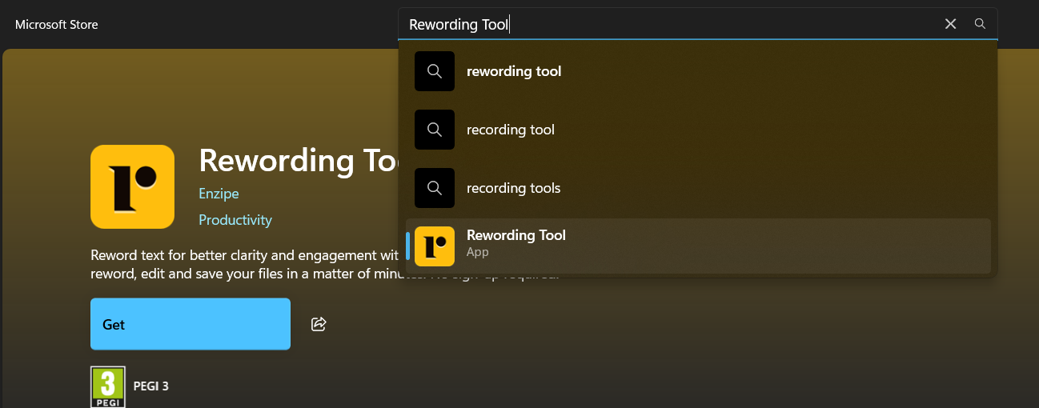Focus the search field containing 'Rewording Tool'
This screenshot has height=408, width=1039.
pos(672,24)
